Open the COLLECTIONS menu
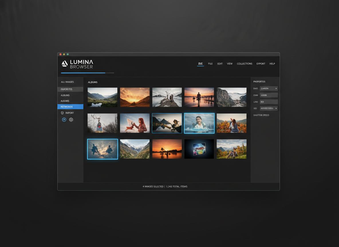The width and height of the screenshot is (339, 247). (245, 63)
